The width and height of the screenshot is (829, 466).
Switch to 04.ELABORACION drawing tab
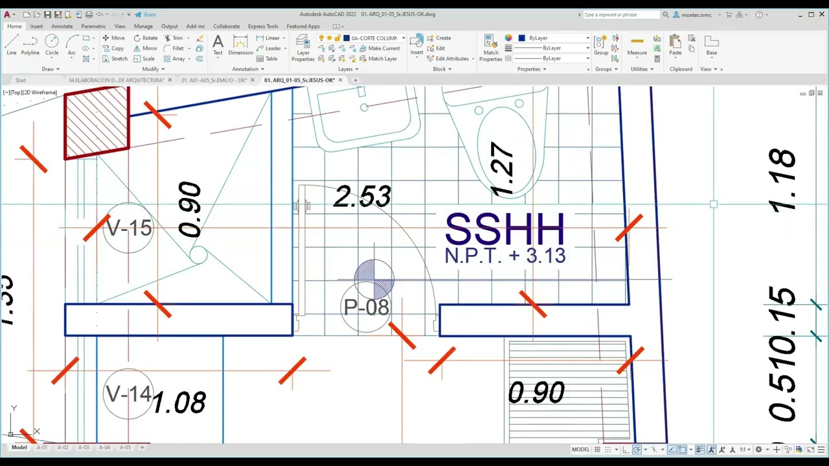pos(117,80)
